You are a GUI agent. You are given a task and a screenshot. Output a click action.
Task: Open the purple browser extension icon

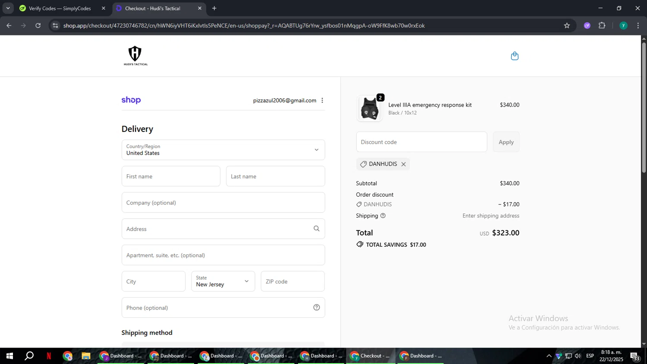(587, 25)
